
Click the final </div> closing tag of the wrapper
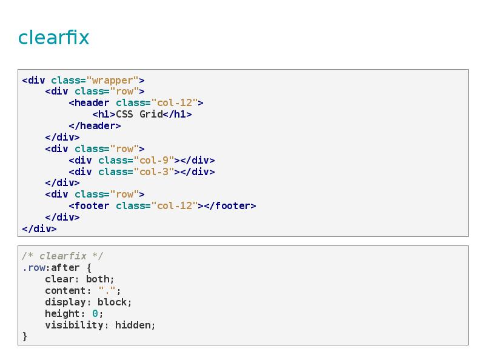tap(39, 229)
